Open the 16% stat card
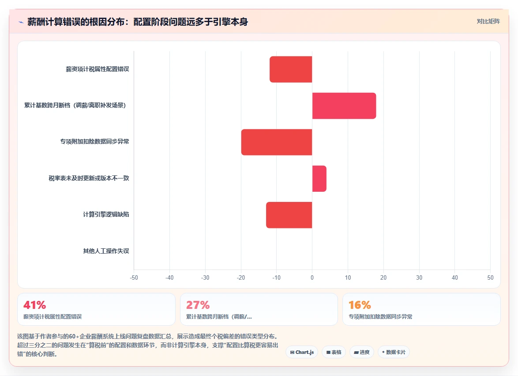The height and width of the screenshot is (376, 518). coord(421,309)
